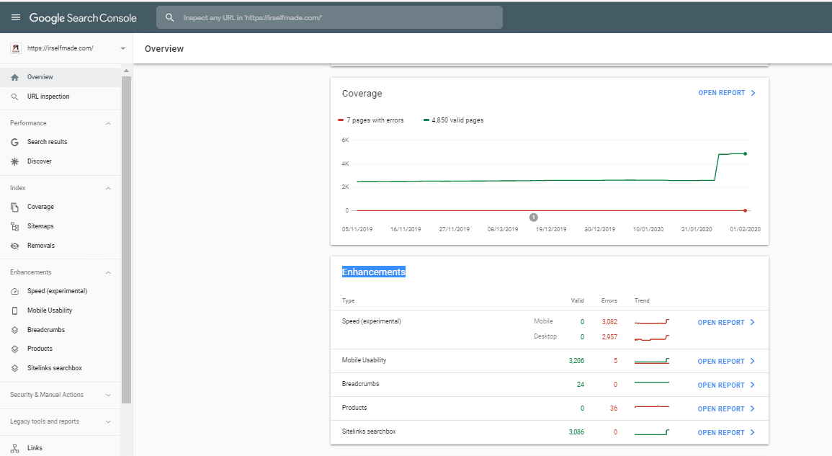Click the Coverage card title
This screenshot has height=456, width=832.
coord(362,94)
